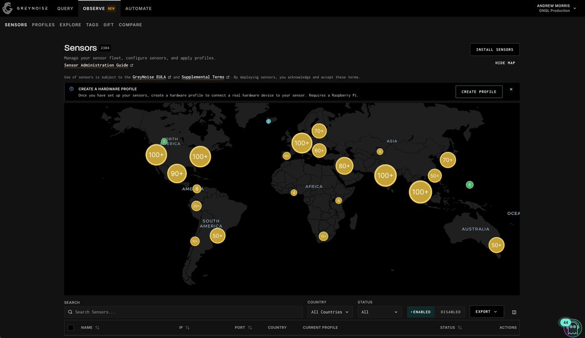
Task: Select the 10+ cluster in South Africa
Action: (323, 236)
